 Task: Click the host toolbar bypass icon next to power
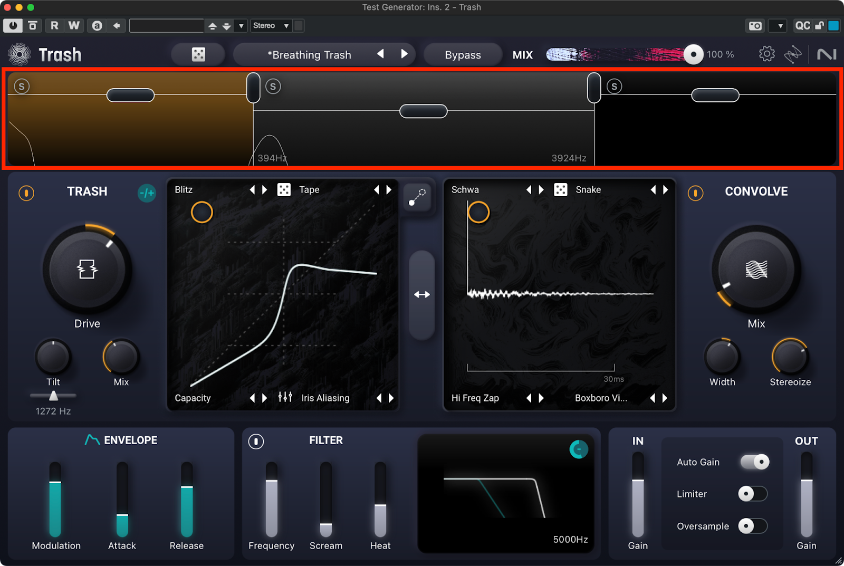(x=33, y=25)
